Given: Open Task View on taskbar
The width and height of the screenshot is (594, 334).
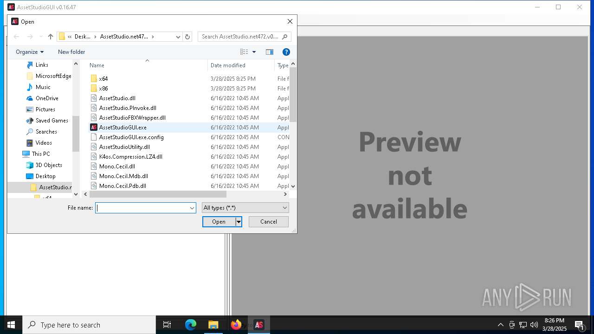Looking at the screenshot, I should 167,325.
